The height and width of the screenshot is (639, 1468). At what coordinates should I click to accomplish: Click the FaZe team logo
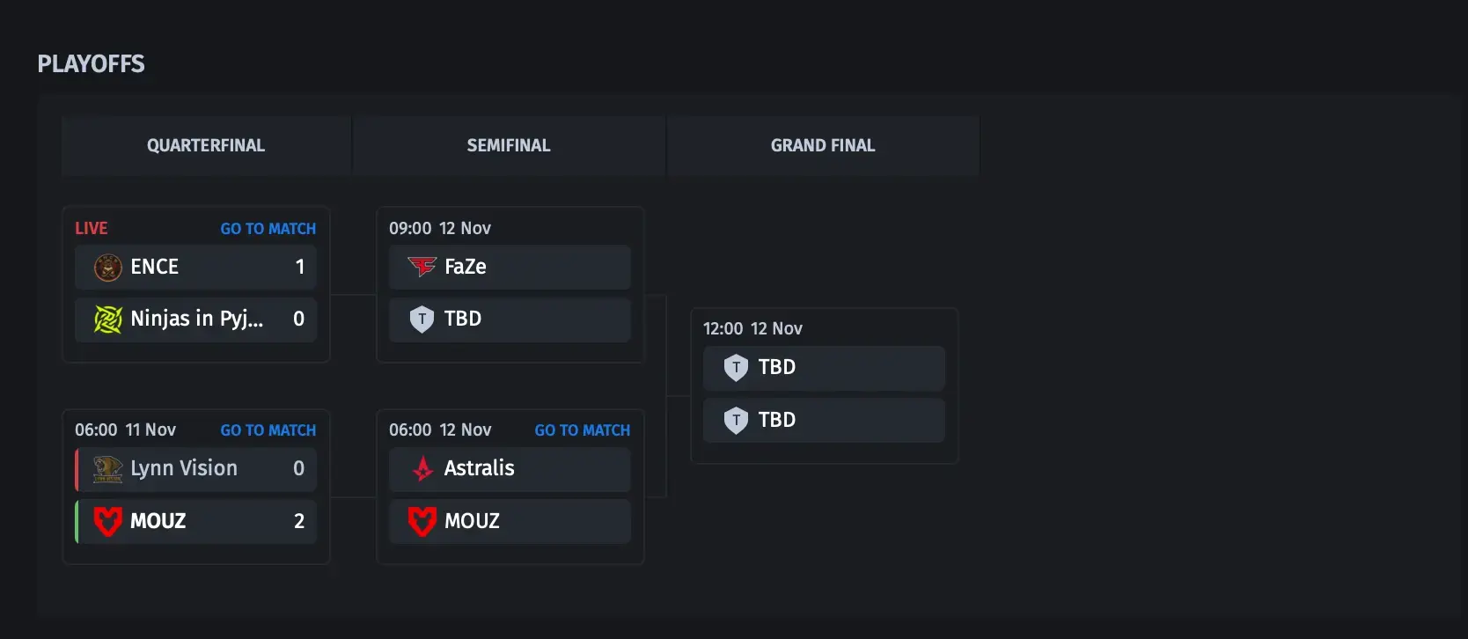pyautogui.click(x=422, y=267)
